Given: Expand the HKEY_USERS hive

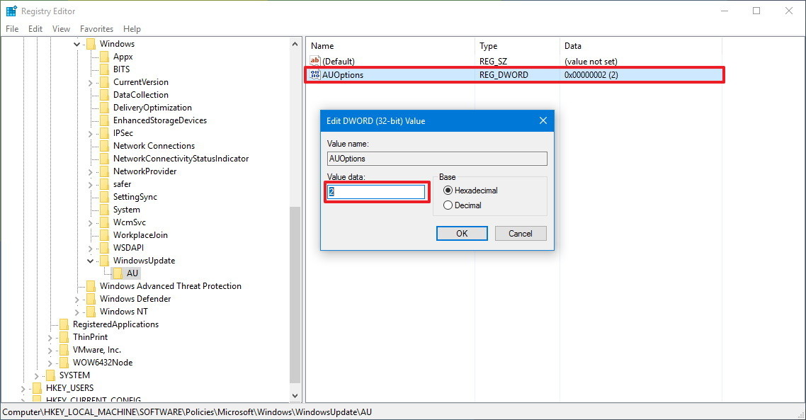Looking at the screenshot, I should 23,389.
